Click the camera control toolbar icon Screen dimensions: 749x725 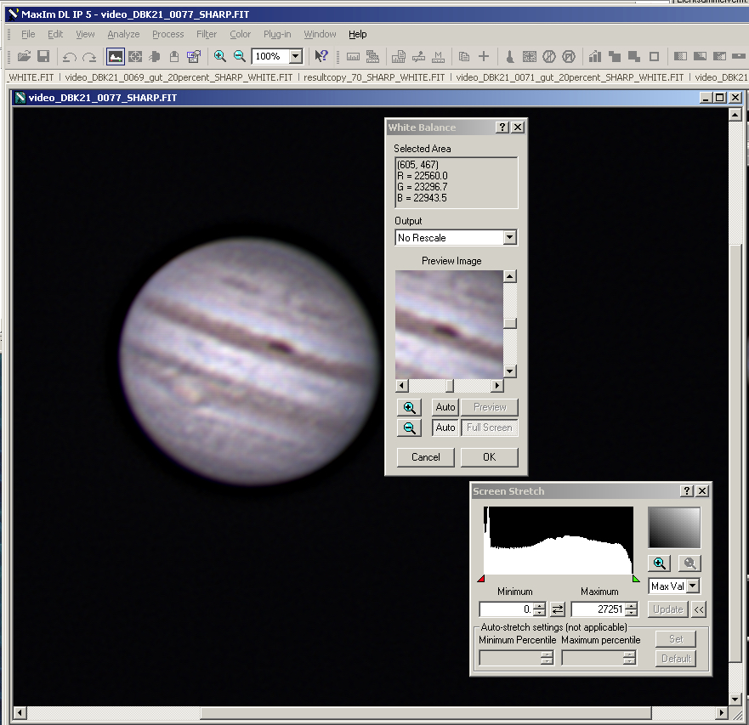pos(155,56)
